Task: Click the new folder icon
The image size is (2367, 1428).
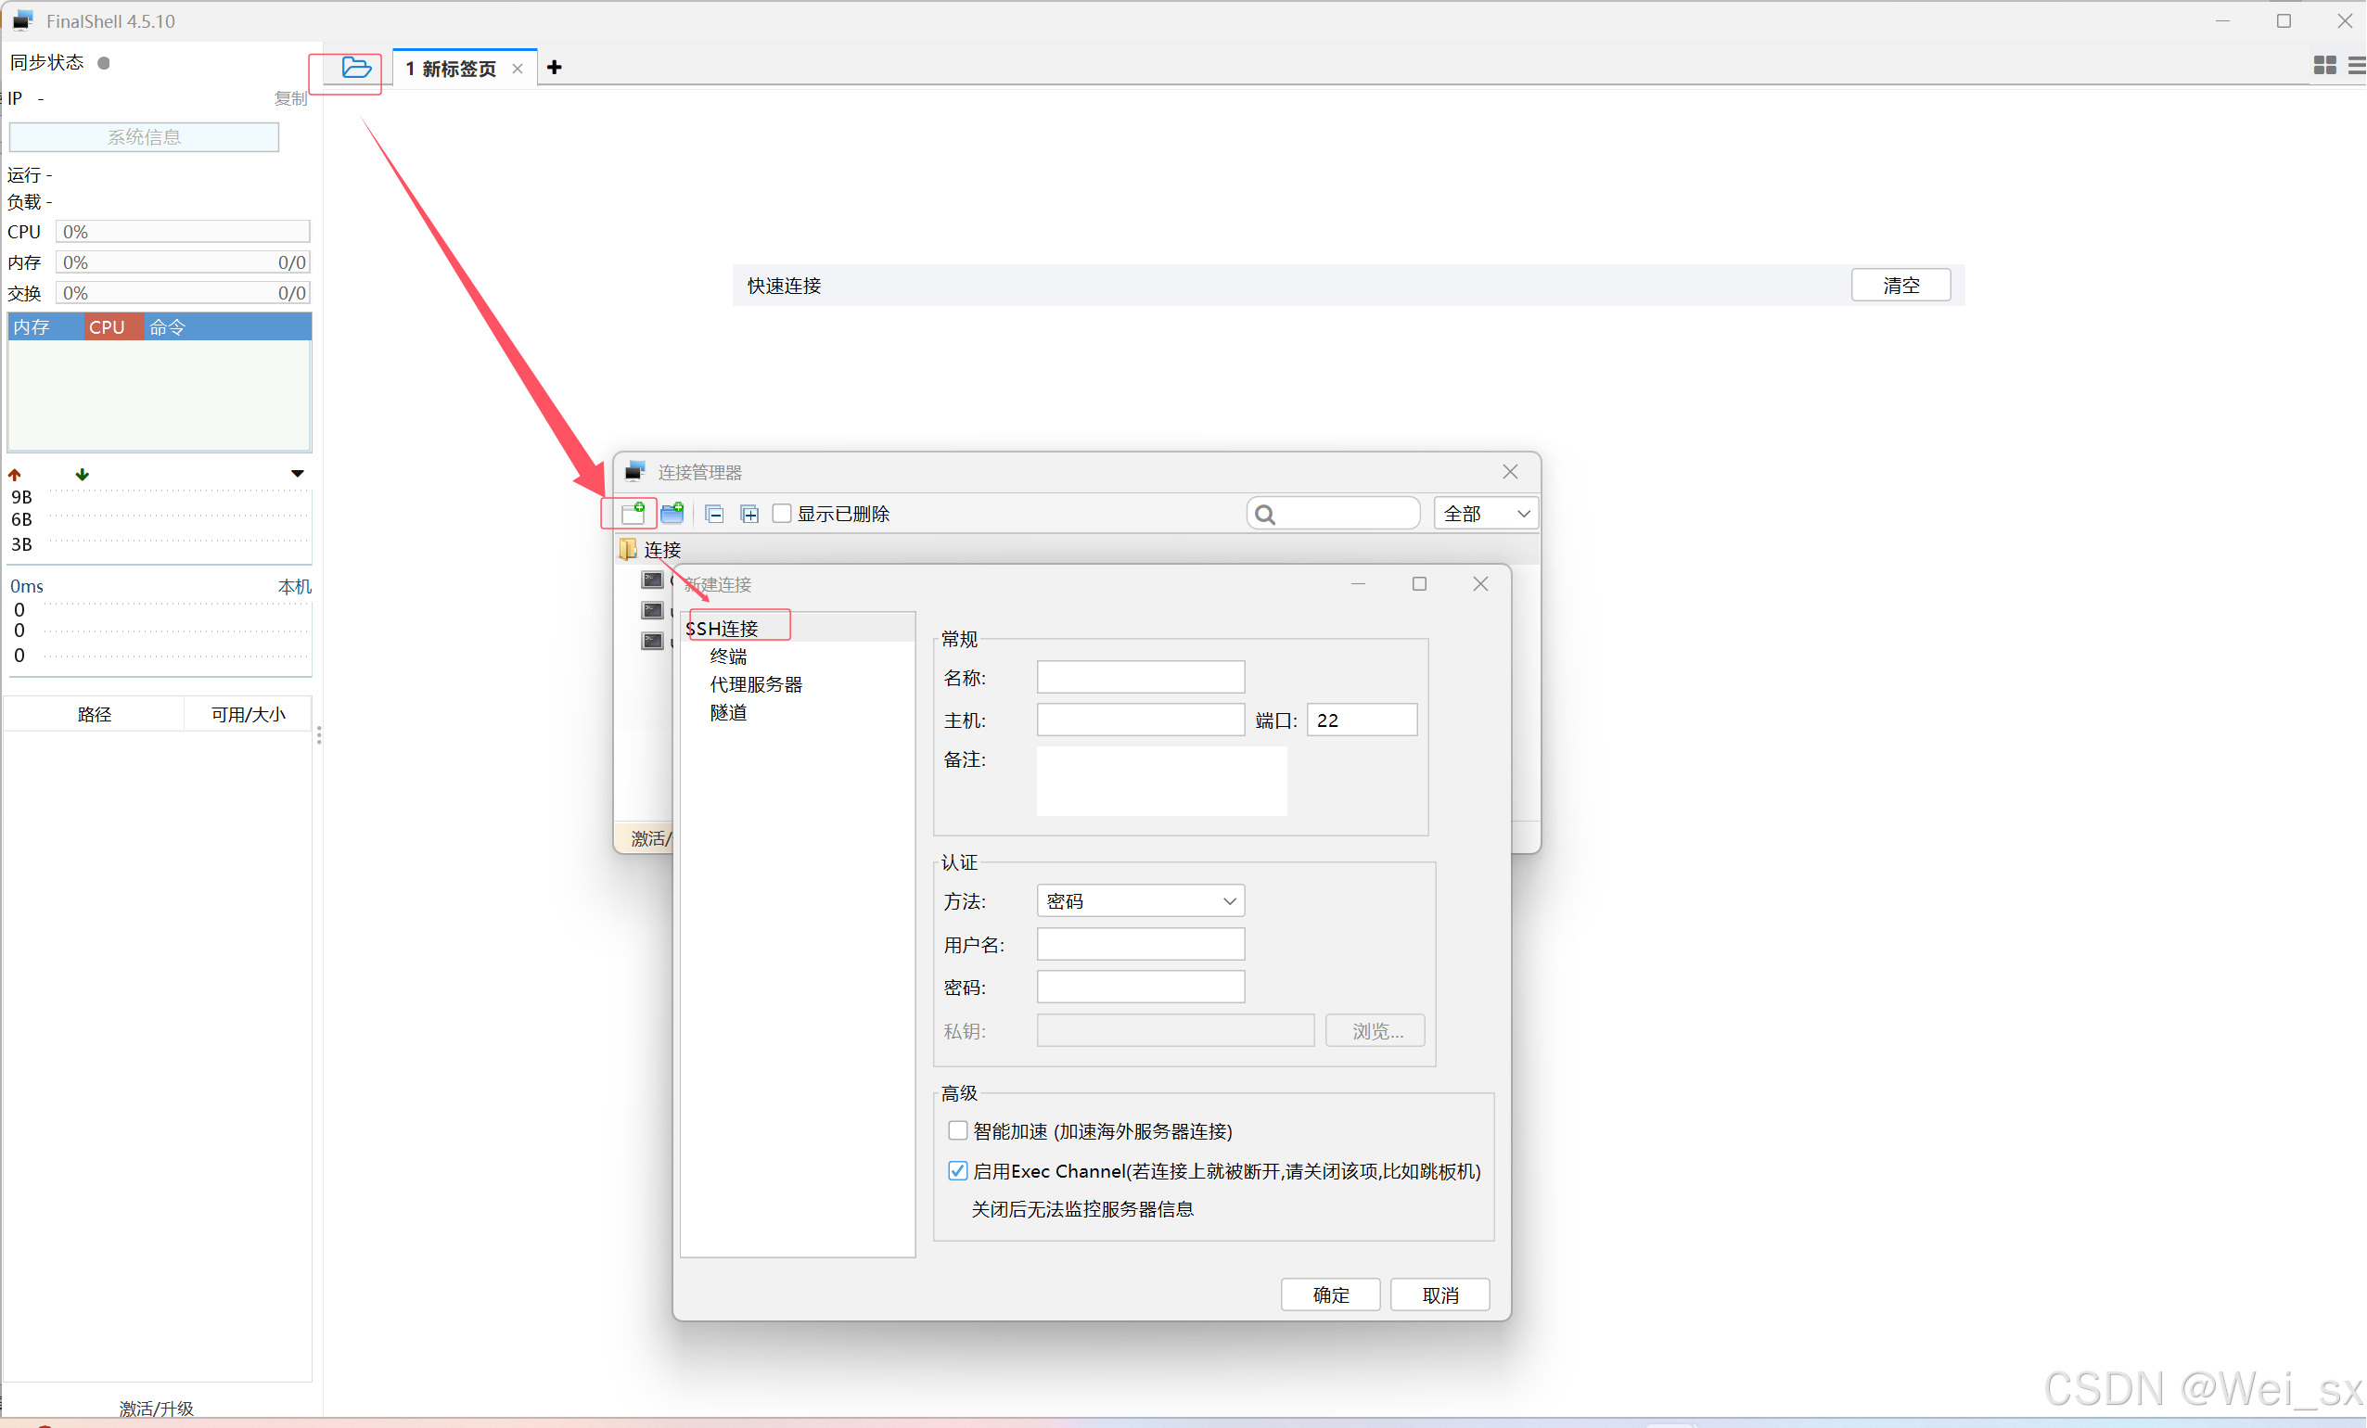Action: pyautogui.click(x=672, y=513)
